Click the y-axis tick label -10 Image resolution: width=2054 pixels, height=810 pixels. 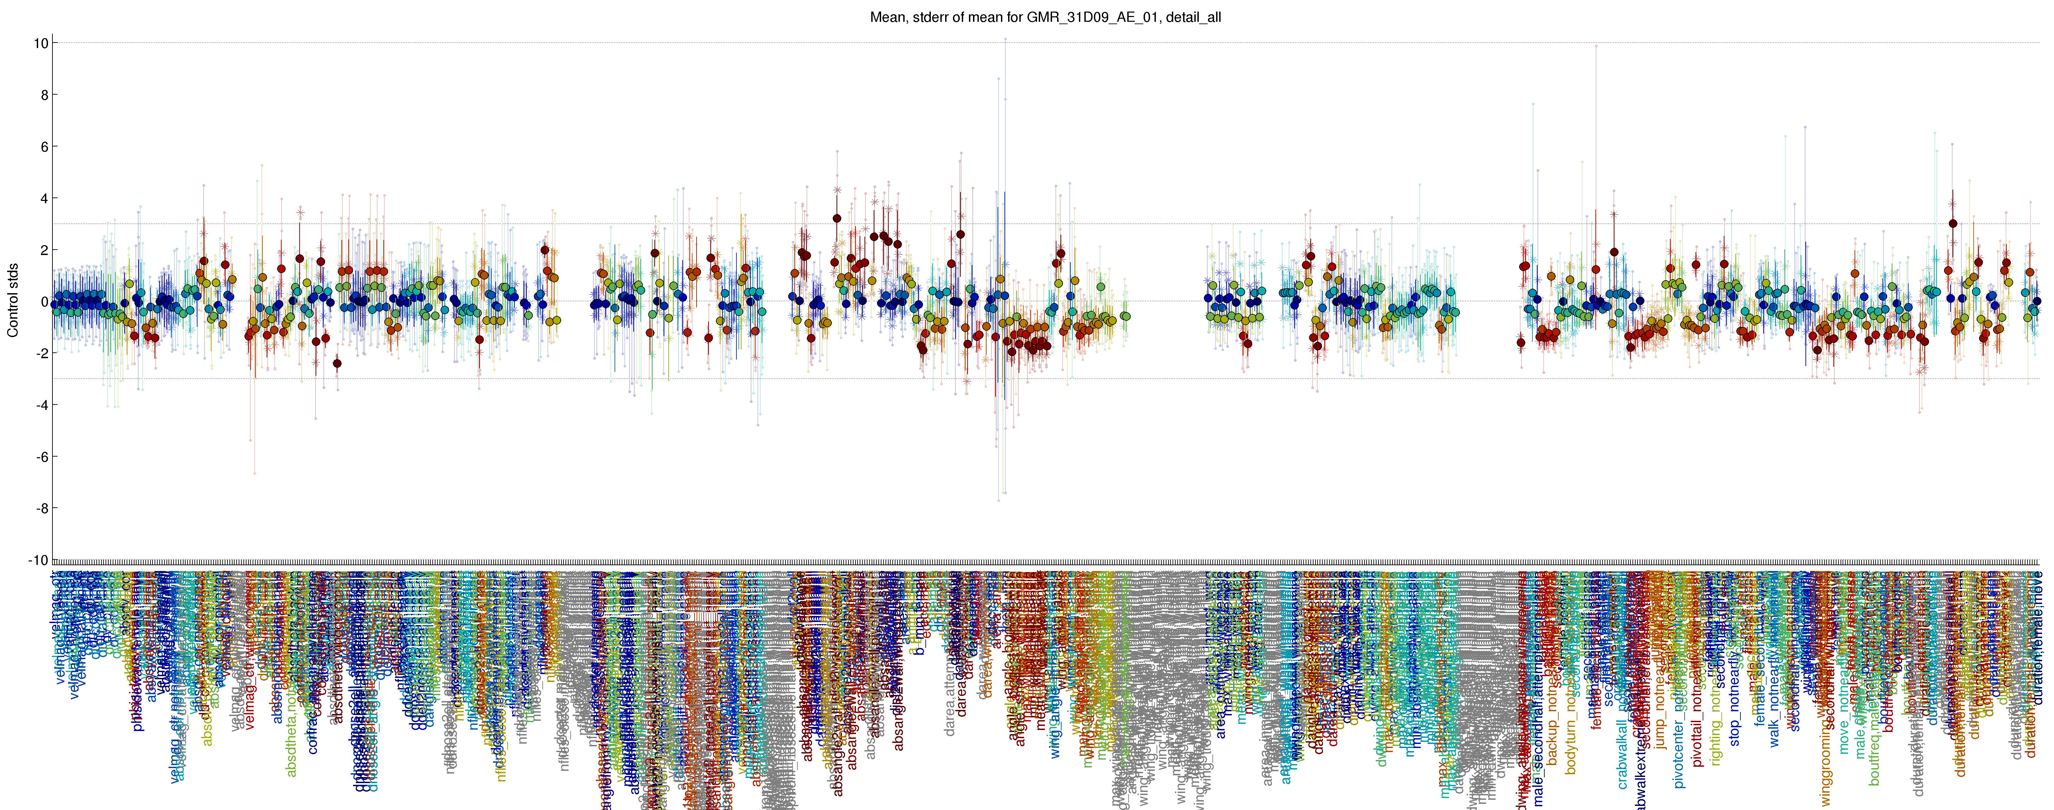pyautogui.click(x=38, y=560)
